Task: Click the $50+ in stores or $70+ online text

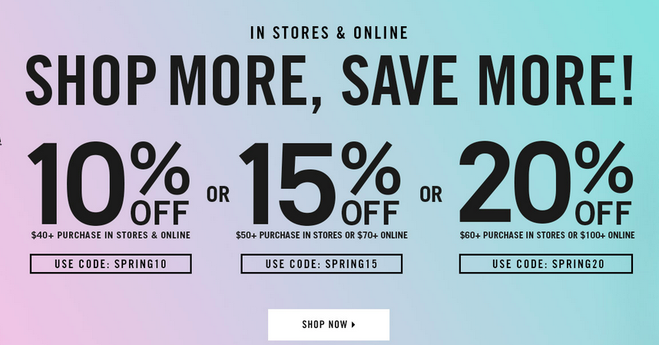Action: [x=322, y=235]
